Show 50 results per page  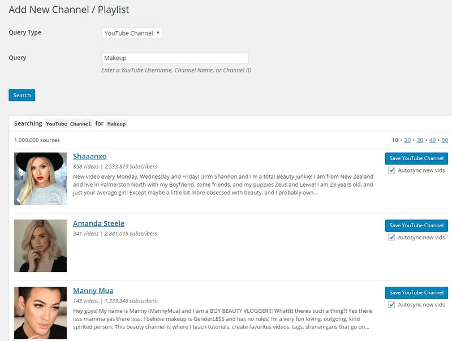click(x=445, y=140)
